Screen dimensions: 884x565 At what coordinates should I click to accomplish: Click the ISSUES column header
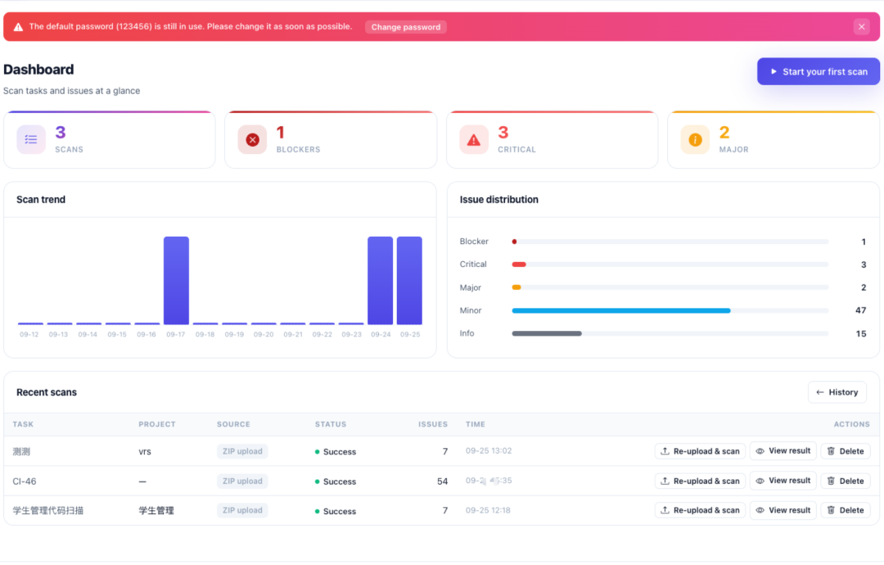433,424
